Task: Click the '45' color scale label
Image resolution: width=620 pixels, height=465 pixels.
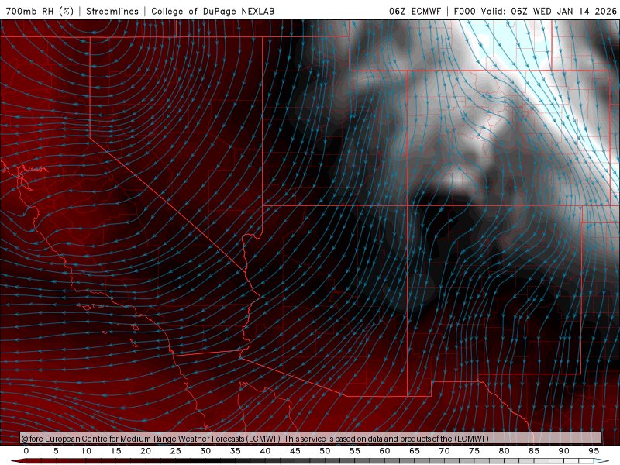Action: click(x=295, y=451)
